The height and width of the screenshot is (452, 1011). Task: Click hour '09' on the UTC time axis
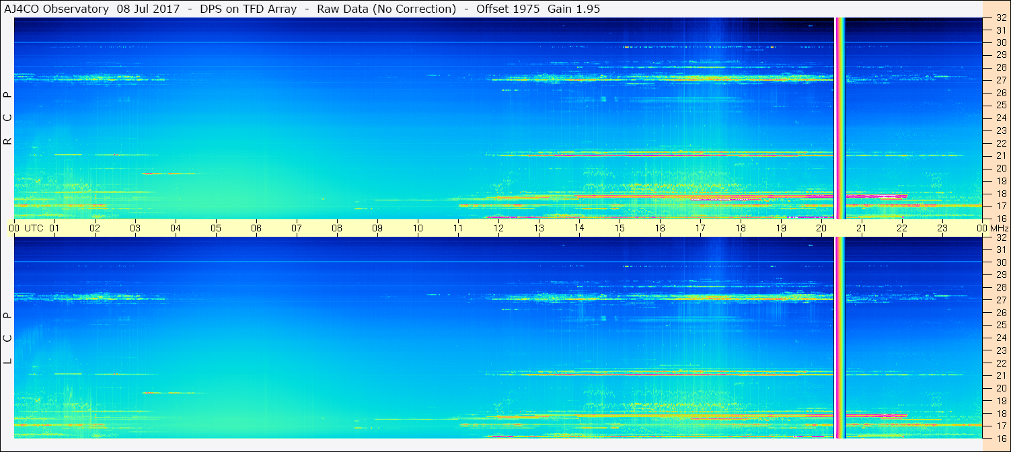click(377, 228)
